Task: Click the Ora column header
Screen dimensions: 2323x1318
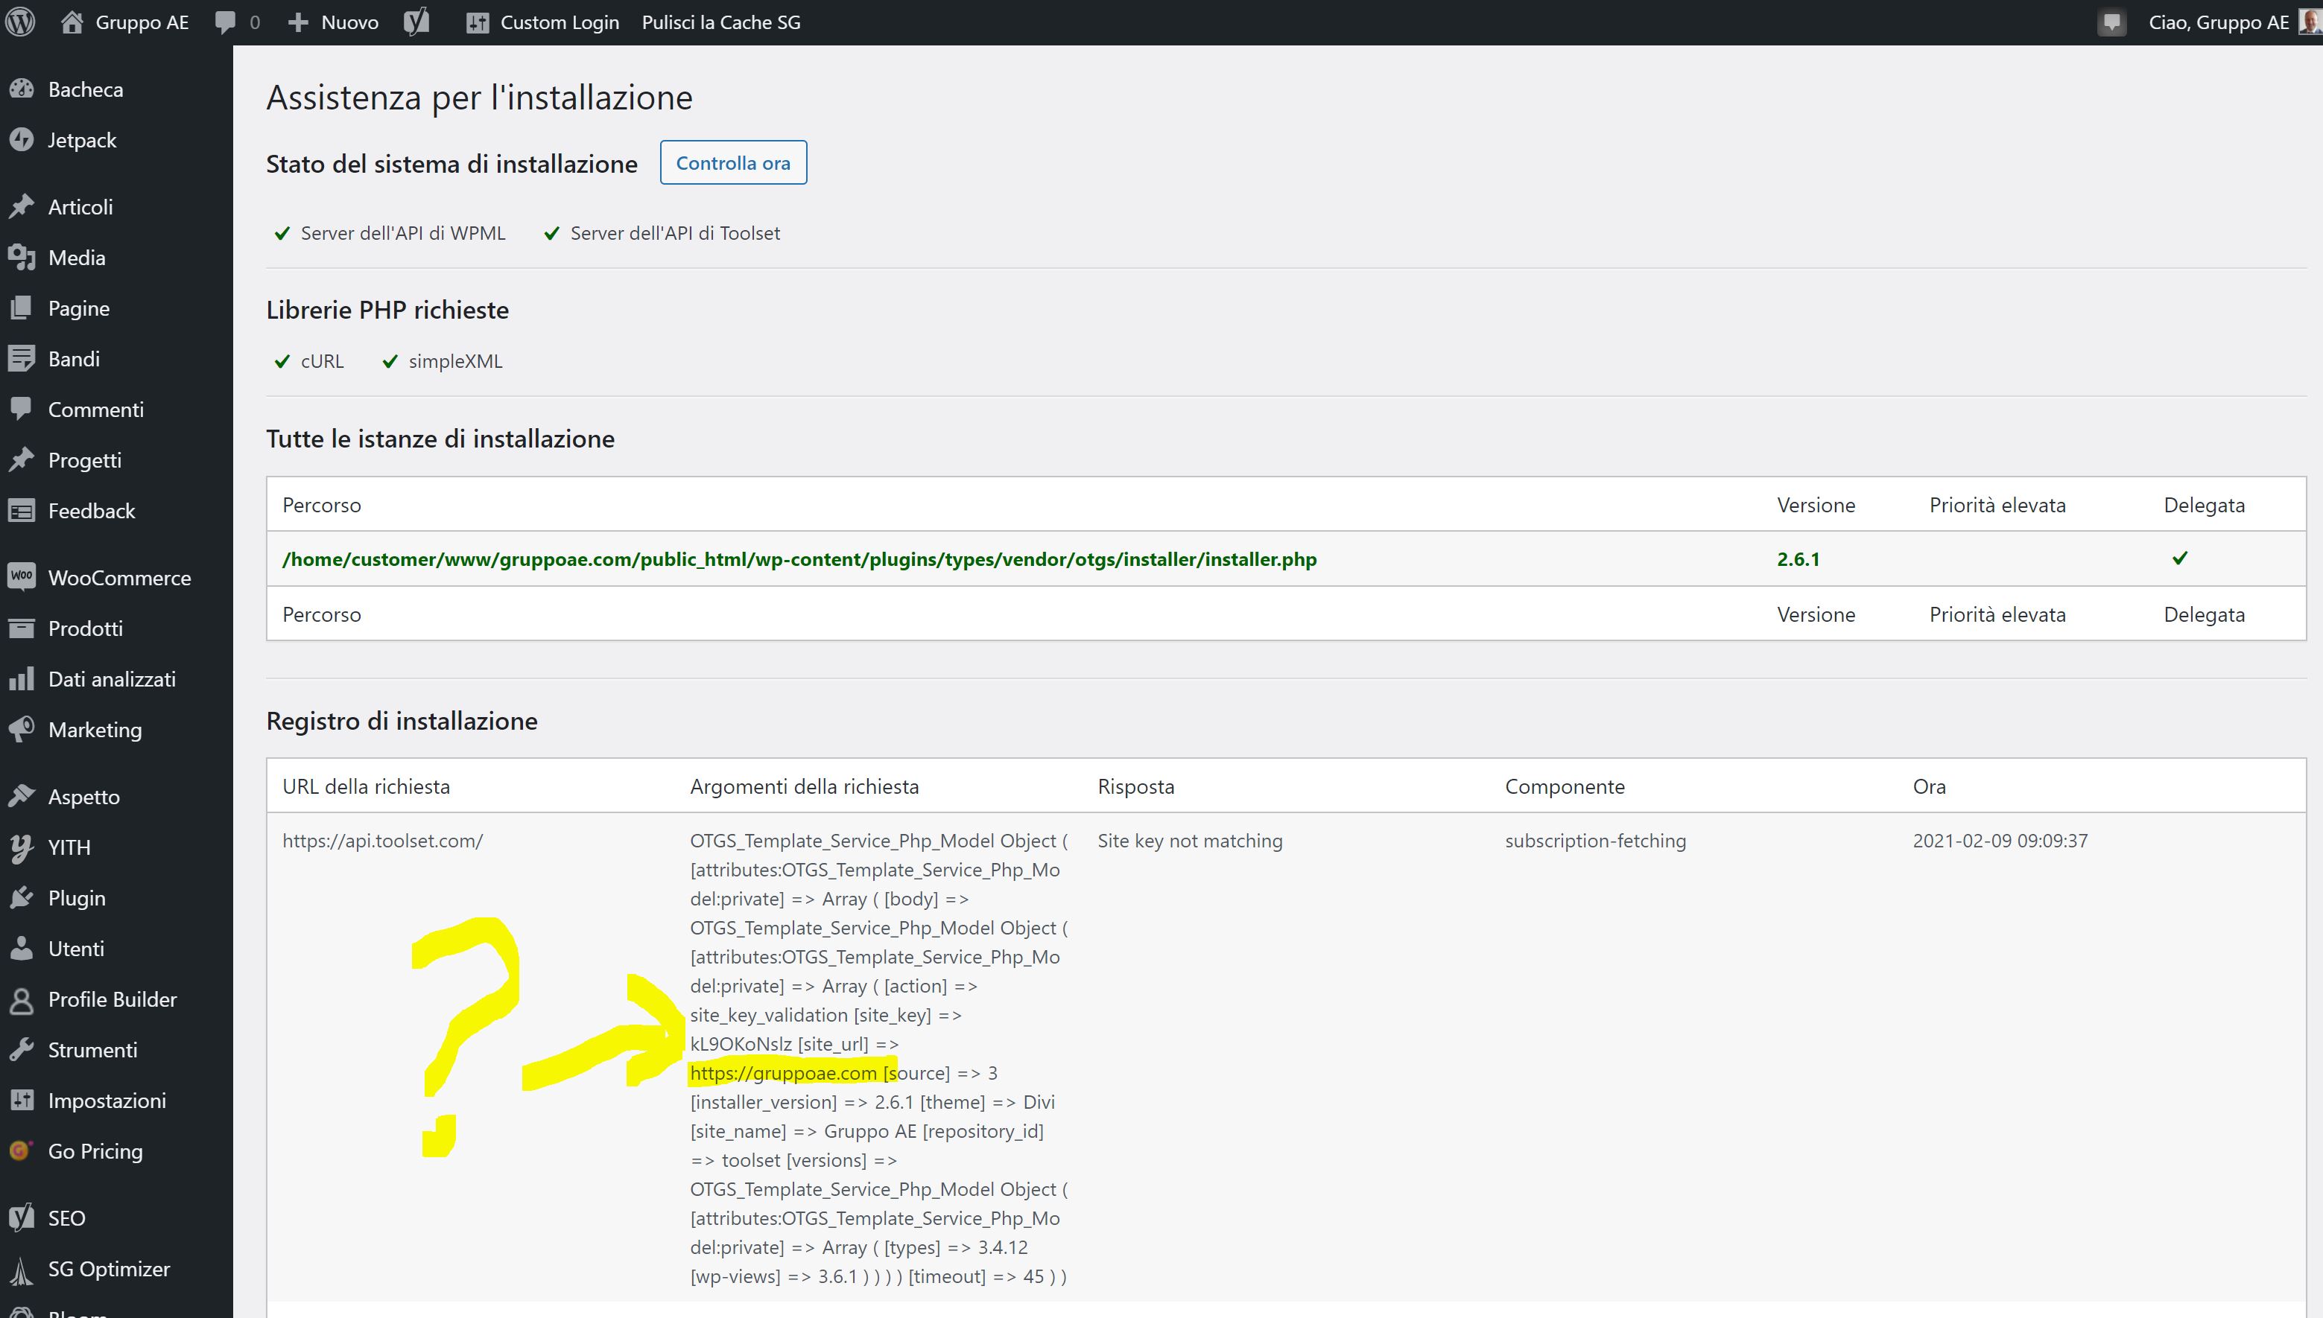Action: click(1929, 786)
